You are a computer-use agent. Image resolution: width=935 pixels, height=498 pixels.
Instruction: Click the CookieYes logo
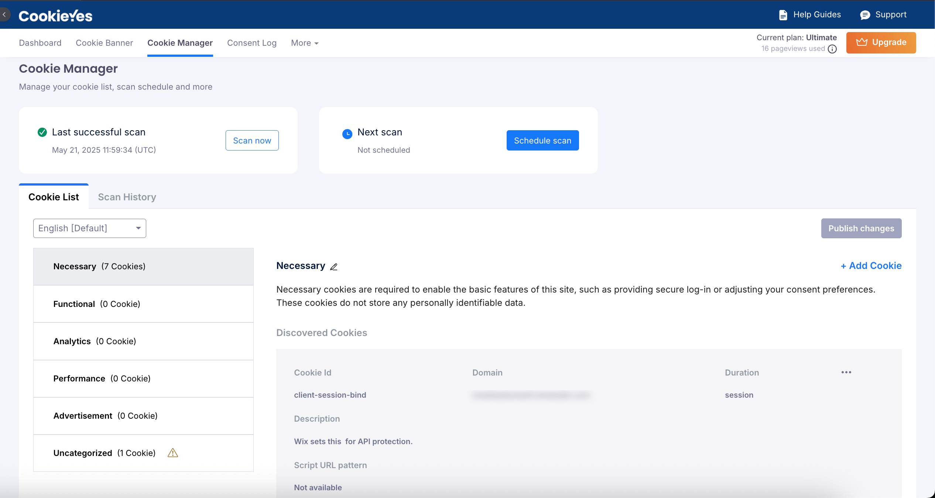(x=55, y=15)
